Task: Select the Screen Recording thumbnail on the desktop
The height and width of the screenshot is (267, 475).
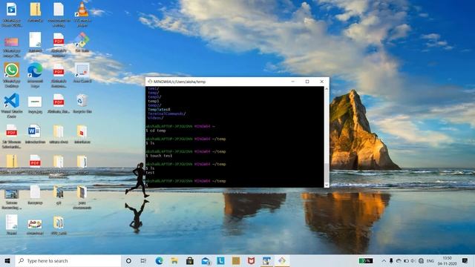Action: (x=12, y=198)
